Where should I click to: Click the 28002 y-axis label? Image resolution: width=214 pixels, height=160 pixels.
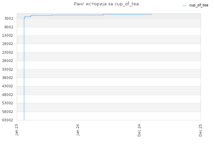pos(8,61)
